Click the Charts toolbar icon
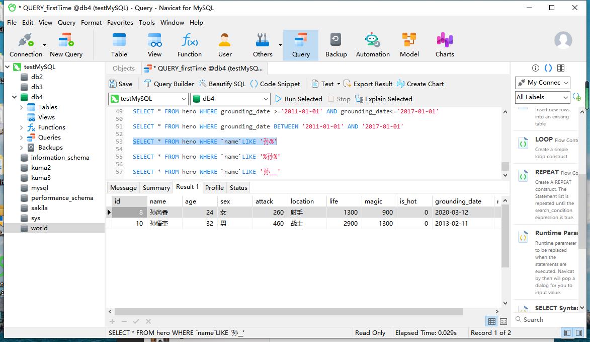The width and height of the screenshot is (590, 342). click(445, 45)
